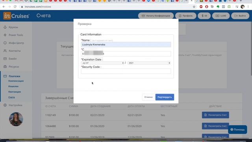This screenshot has width=252, height=142.
Task: Click the contacts people icon
Action: click(x=5, y=51)
